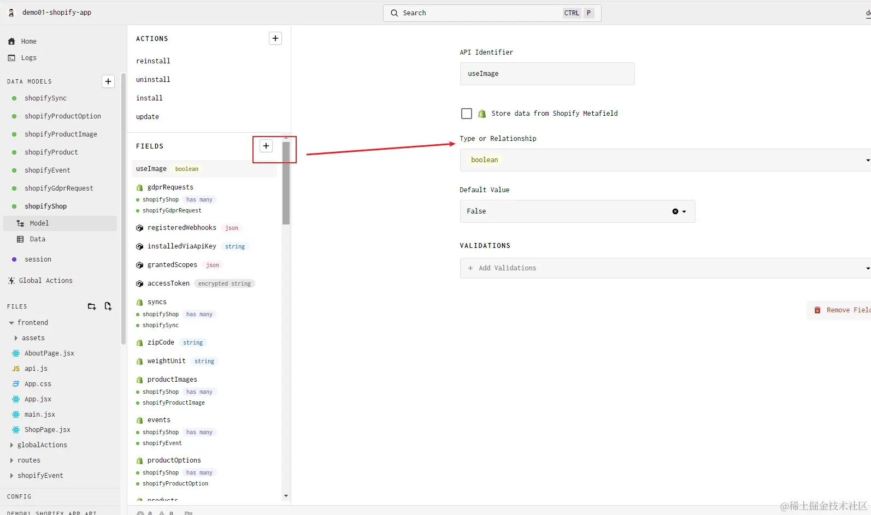Click the Logs terminal icon
Screen dimensions: 871x515
[11, 58]
